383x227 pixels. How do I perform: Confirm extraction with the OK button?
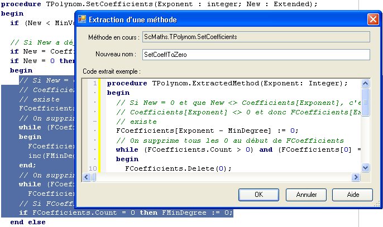pyautogui.click(x=258, y=195)
